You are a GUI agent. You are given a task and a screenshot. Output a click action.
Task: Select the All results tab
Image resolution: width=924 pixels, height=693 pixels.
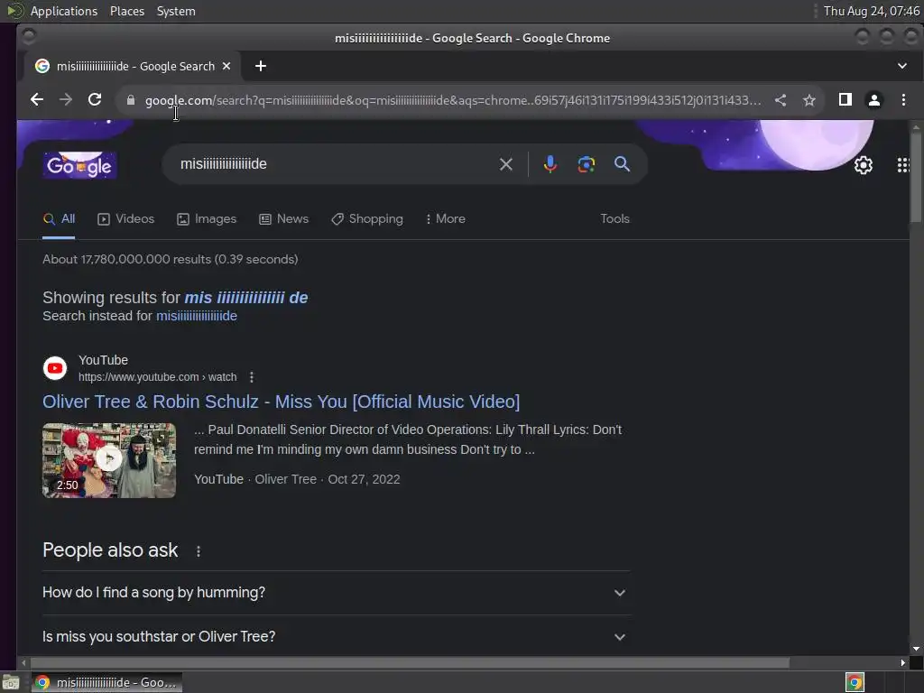pyautogui.click(x=59, y=219)
